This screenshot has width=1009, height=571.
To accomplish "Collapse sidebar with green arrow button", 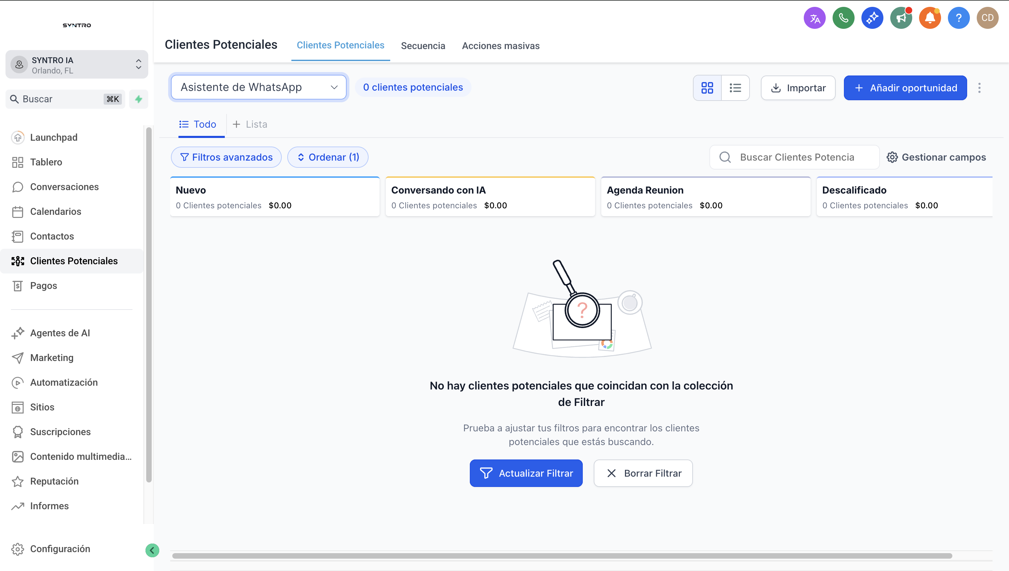I will click(x=152, y=550).
